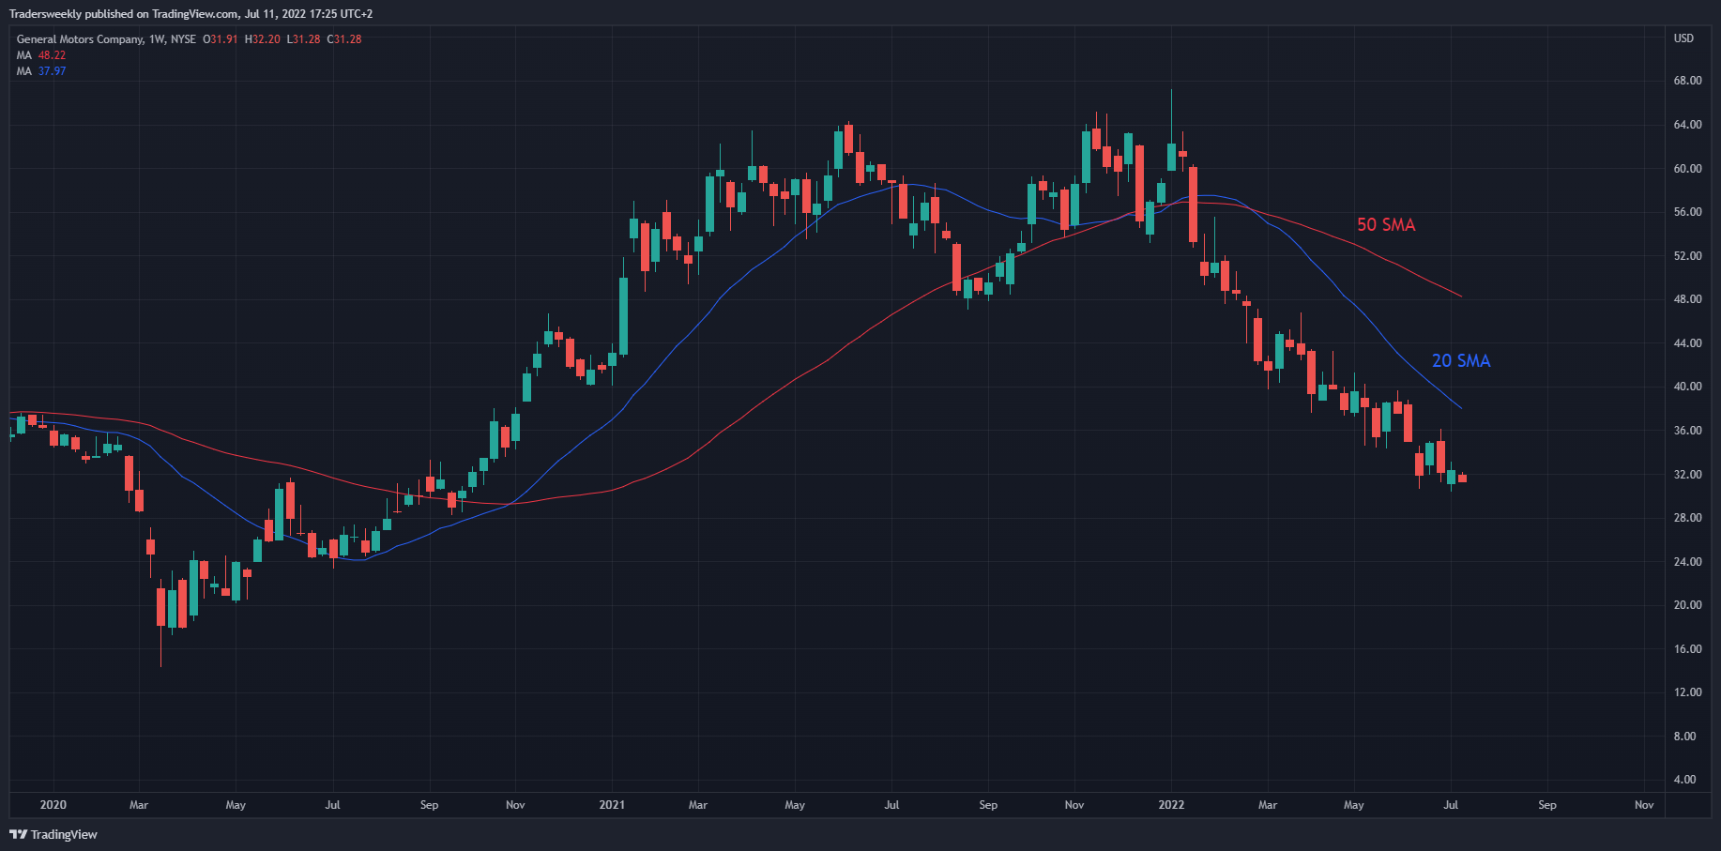The height and width of the screenshot is (851, 1721).
Task: Click the low price value L31.28
Action: (303, 39)
